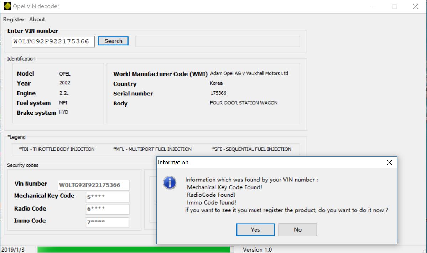Viewport: 427px width, 253px height.
Task: Click the Immo Code field
Action: click(107, 222)
